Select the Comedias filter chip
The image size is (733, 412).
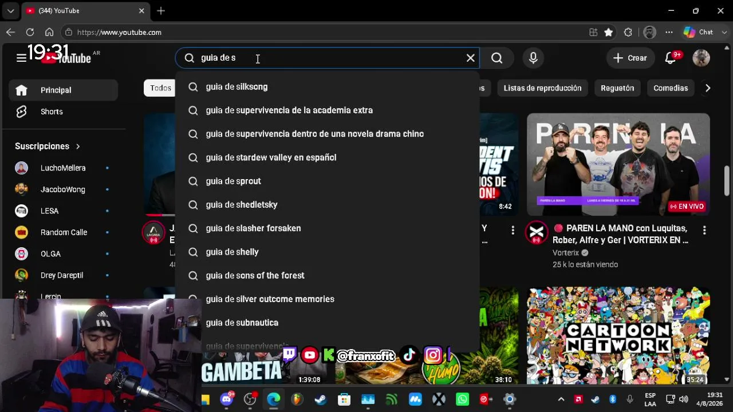click(x=671, y=88)
